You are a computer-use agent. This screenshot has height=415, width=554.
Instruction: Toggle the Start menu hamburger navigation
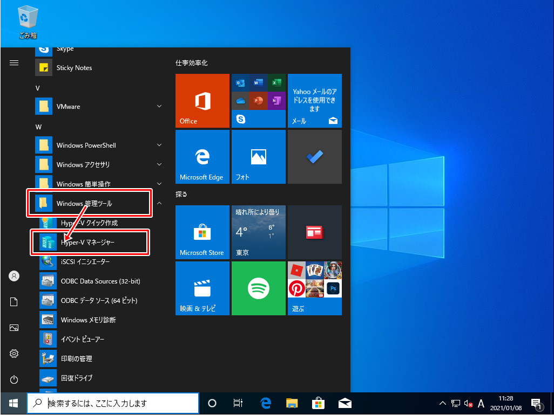pos(14,63)
